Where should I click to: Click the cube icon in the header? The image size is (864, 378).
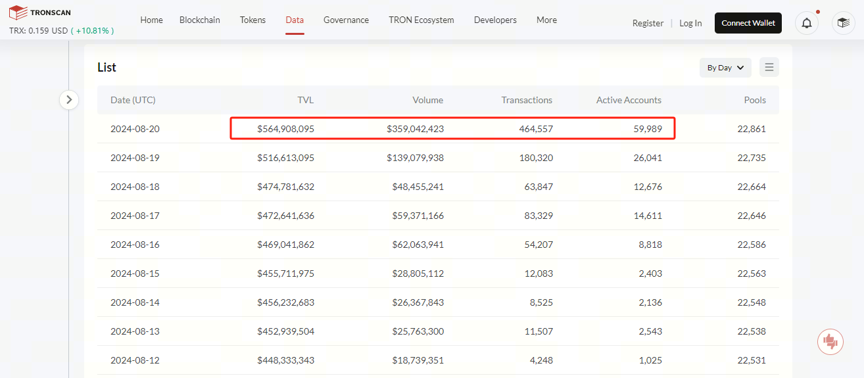[843, 23]
